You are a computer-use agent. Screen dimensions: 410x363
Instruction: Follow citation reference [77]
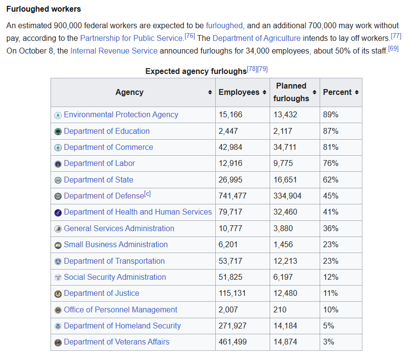pos(396,36)
